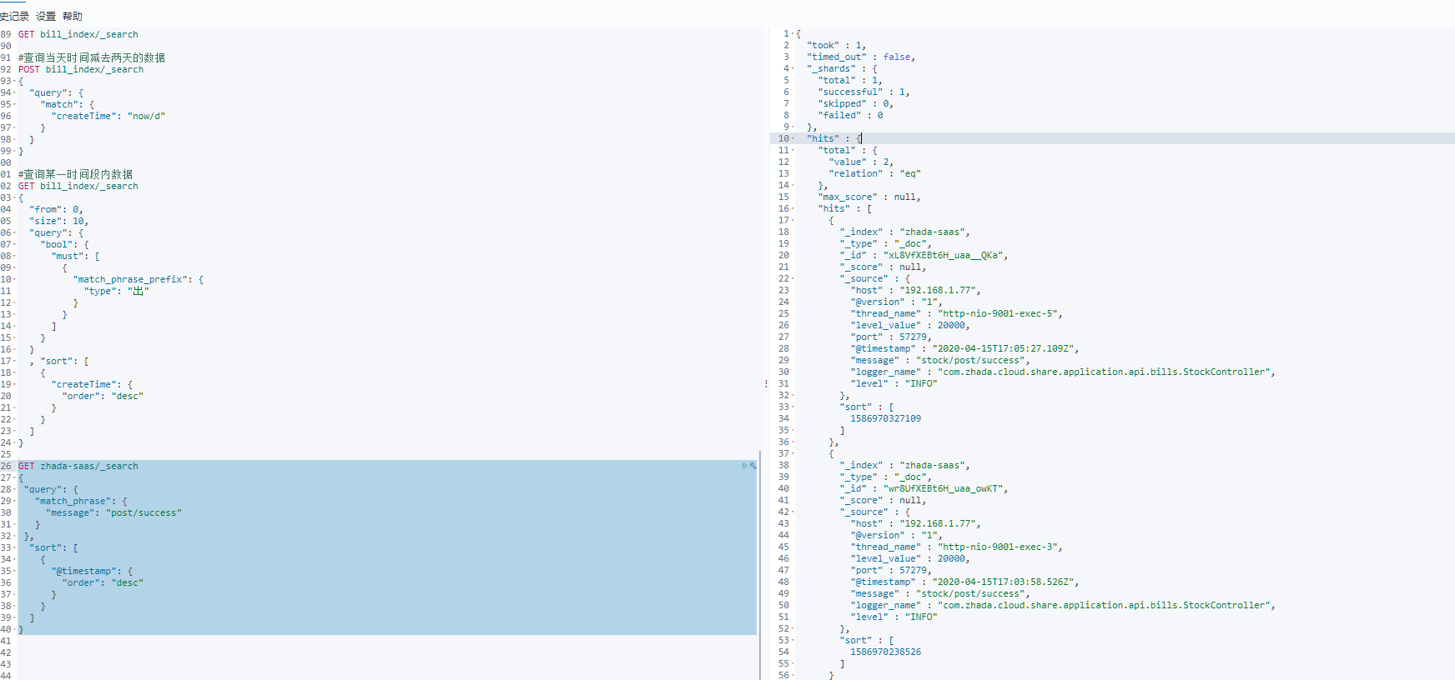Click the "value" : 2 response line

861,162
